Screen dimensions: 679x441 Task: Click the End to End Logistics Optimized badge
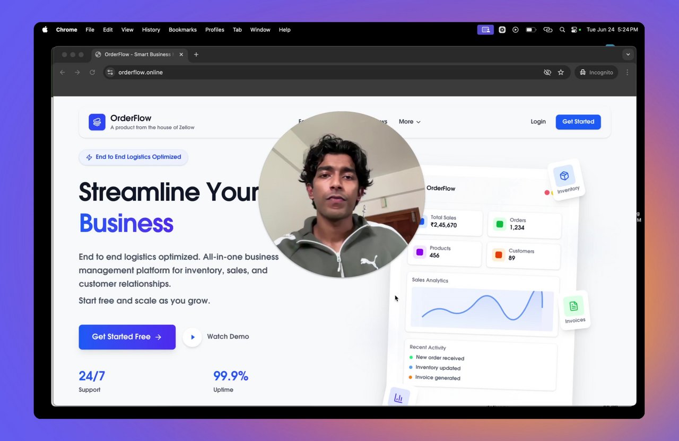133,157
